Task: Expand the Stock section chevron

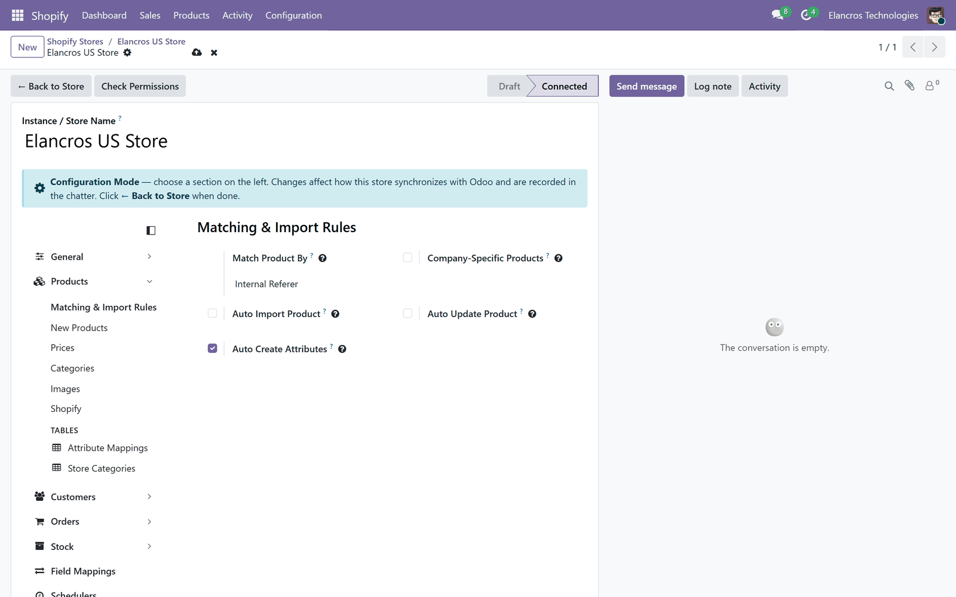Action: tap(149, 546)
